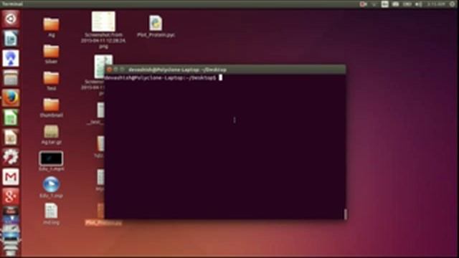Select the md.log text file
This screenshot has width=459, height=258.
(51, 214)
